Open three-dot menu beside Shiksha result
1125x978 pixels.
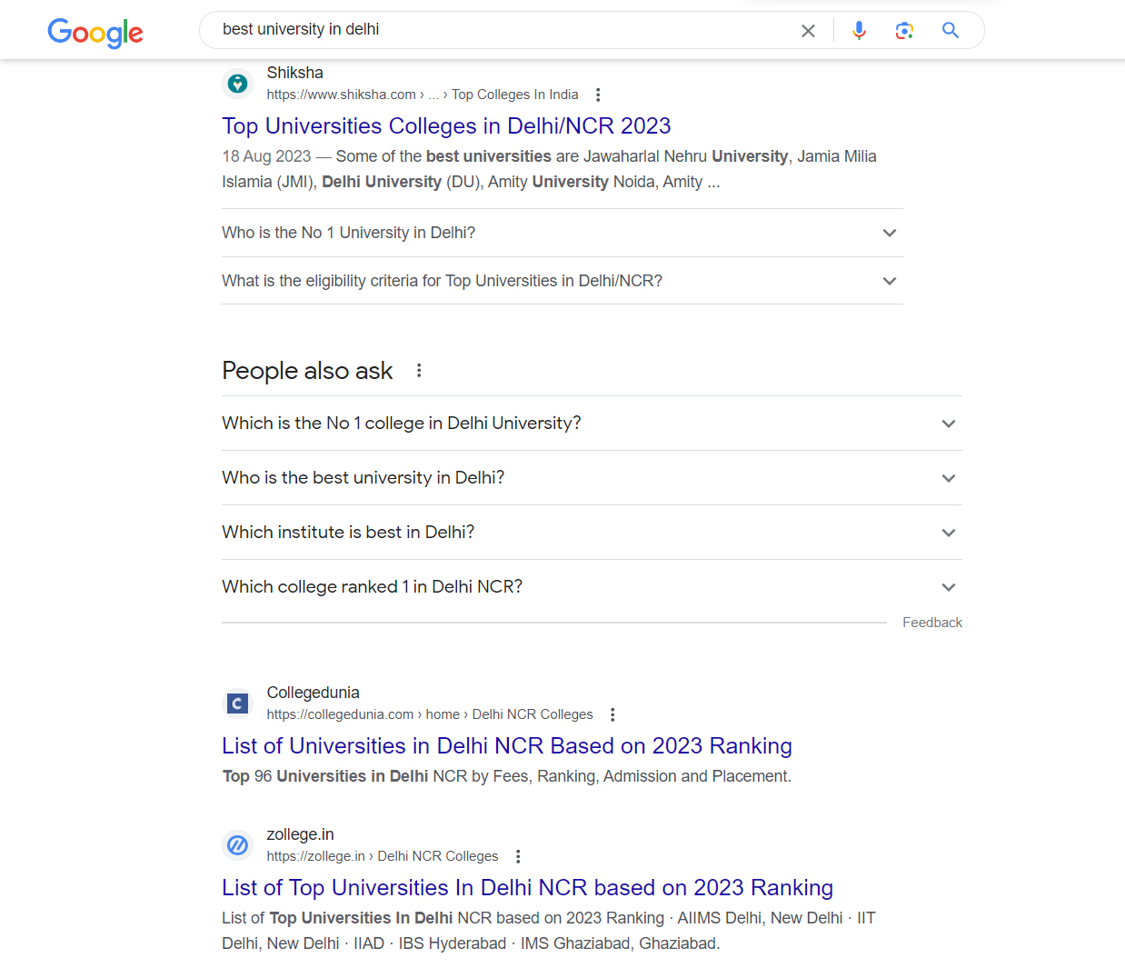pos(598,95)
